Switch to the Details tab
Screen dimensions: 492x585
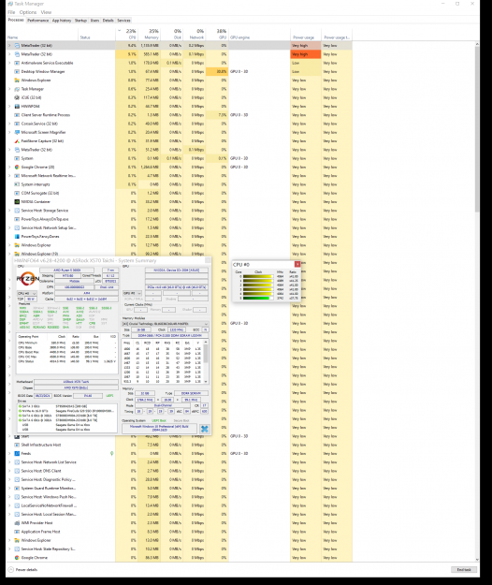click(109, 21)
